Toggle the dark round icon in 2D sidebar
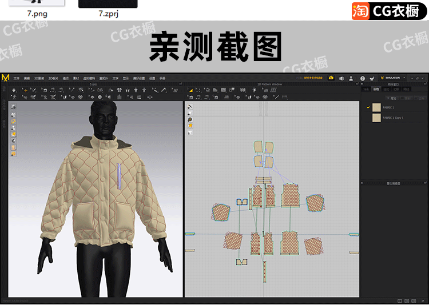The width and height of the screenshot is (429, 305). tap(190, 119)
